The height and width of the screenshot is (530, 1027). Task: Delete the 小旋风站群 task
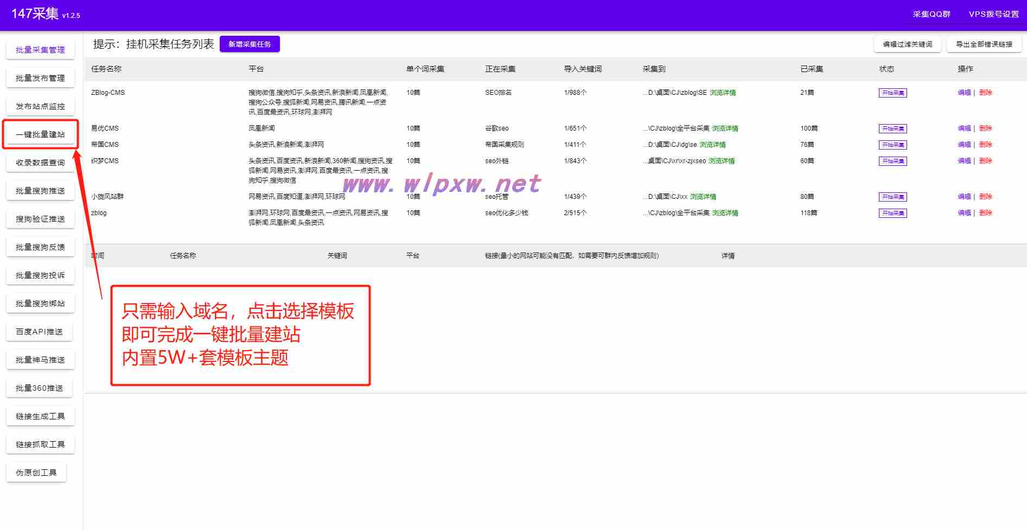click(x=985, y=197)
